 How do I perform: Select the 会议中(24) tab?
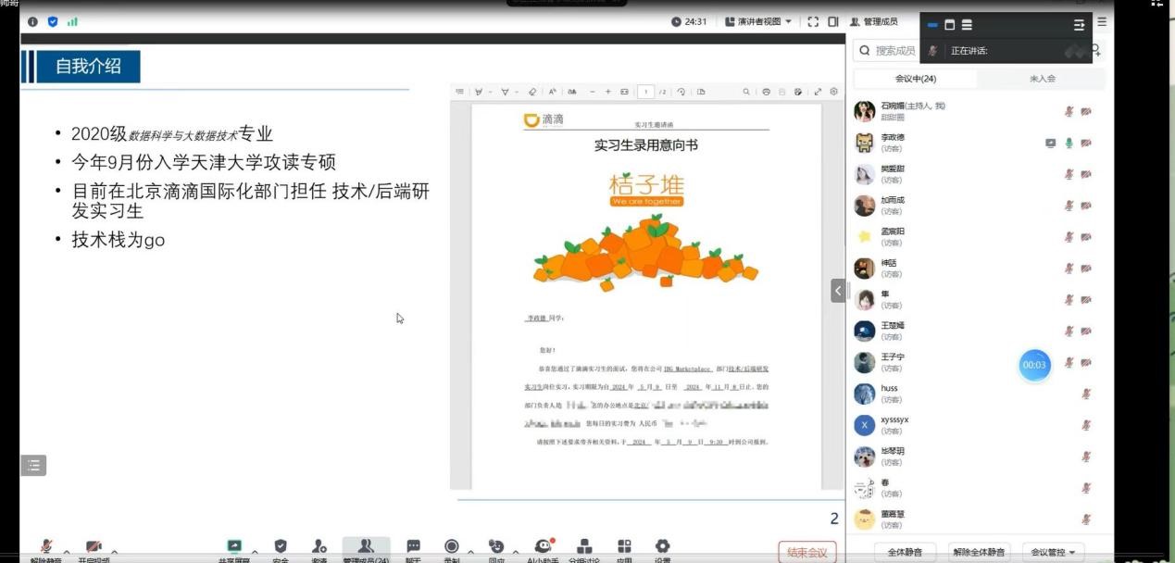(x=916, y=79)
